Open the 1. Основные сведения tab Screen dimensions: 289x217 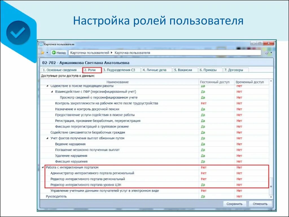[x=60, y=70]
